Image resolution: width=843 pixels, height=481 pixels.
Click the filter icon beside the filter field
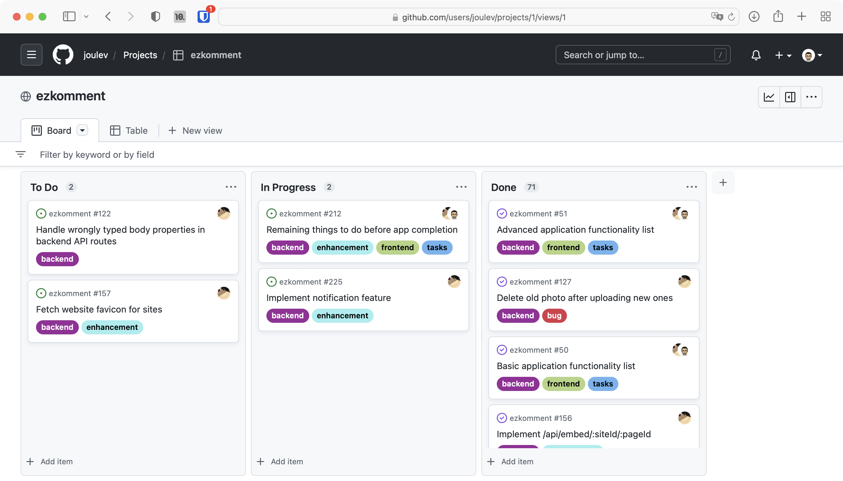click(x=20, y=154)
